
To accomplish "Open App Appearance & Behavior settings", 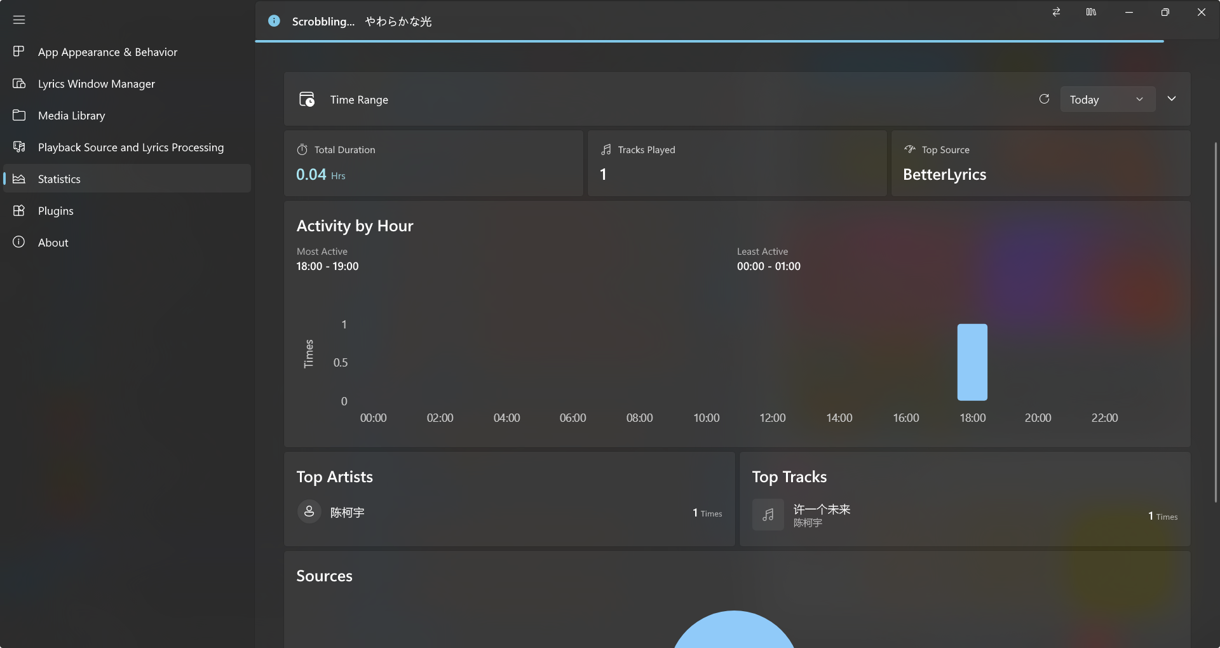I will [107, 52].
